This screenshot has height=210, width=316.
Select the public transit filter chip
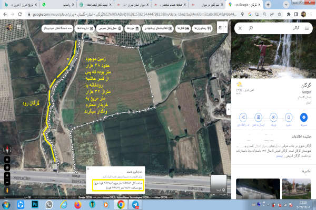(x=110, y=28)
